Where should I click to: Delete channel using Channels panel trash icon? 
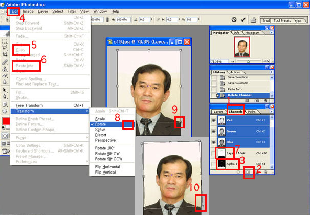tap(265, 172)
